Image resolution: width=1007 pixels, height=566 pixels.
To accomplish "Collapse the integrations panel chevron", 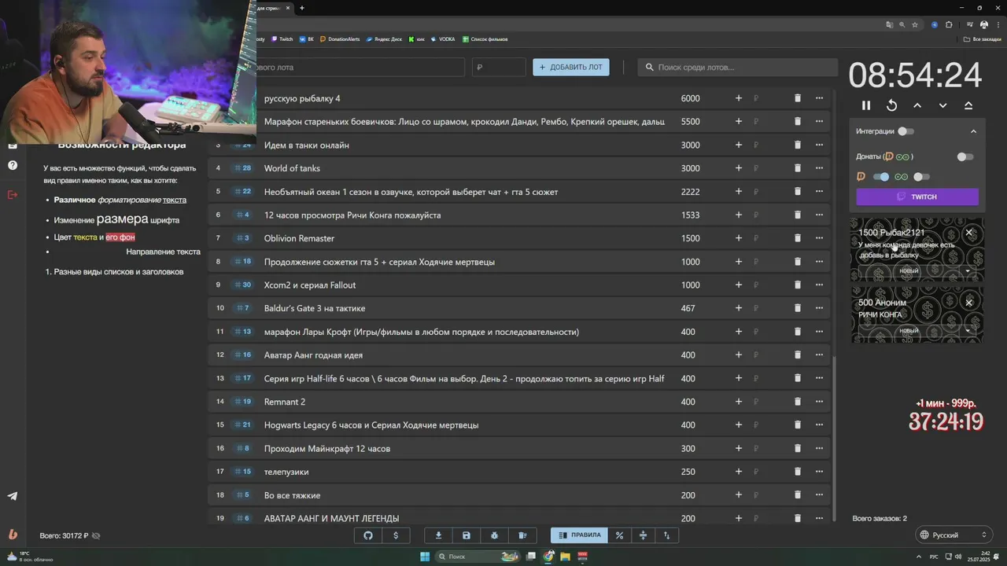I will [973, 131].
